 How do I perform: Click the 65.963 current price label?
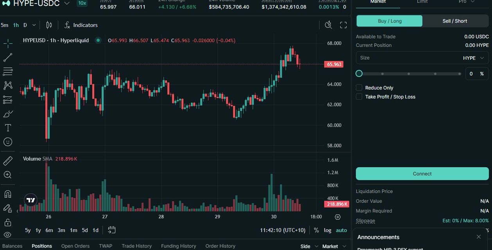[334, 64]
